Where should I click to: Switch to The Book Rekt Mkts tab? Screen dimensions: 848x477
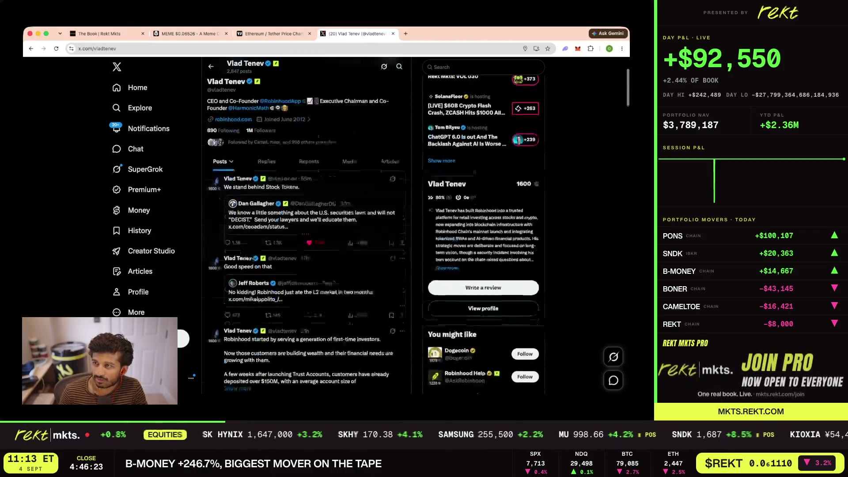click(107, 34)
